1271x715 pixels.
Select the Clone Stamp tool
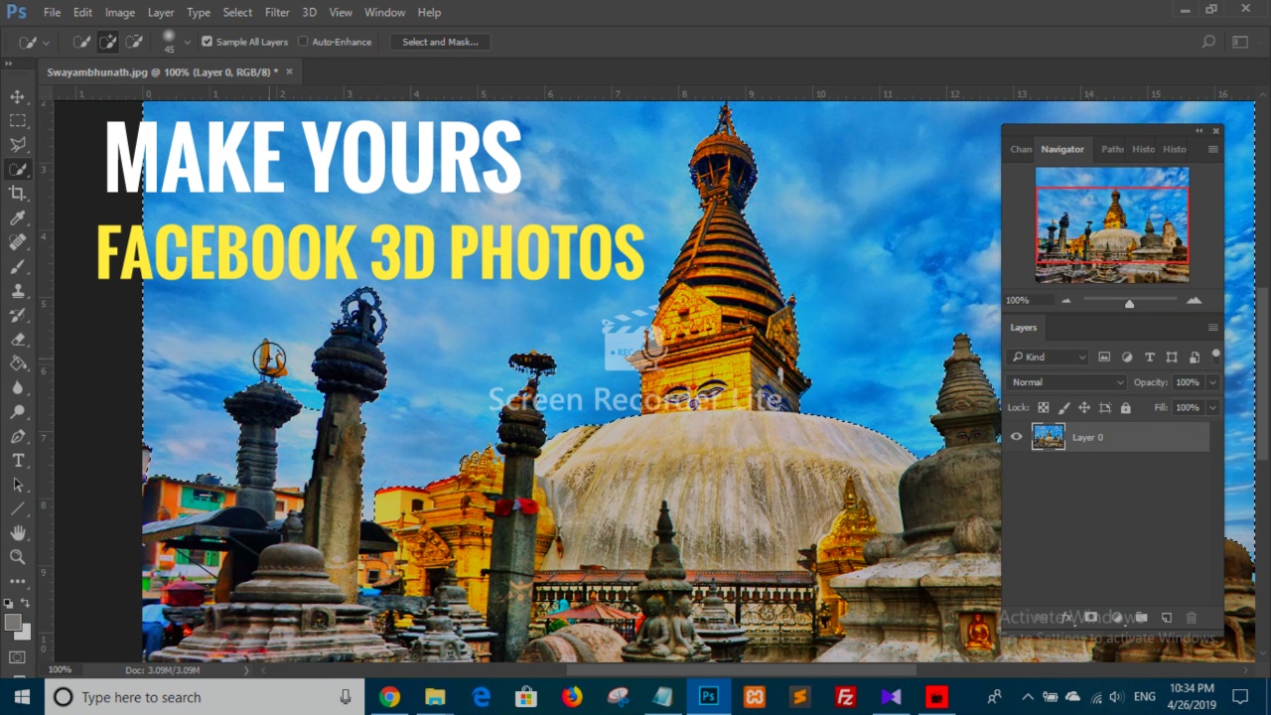click(18, 291)
